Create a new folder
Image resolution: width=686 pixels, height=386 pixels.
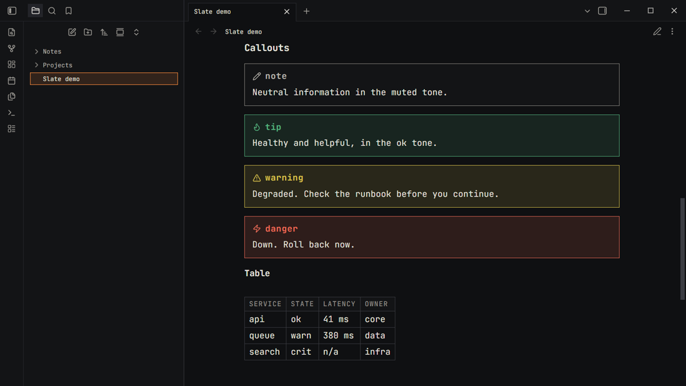(x=88, y=32)
